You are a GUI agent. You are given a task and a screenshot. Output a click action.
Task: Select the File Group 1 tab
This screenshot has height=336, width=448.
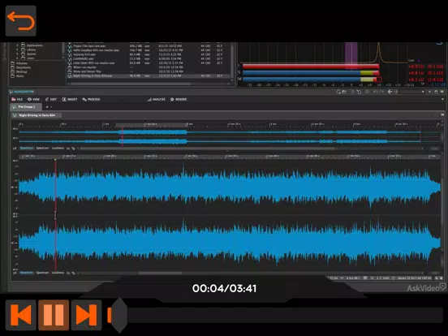pyautogui.click(x=26, y=107)
